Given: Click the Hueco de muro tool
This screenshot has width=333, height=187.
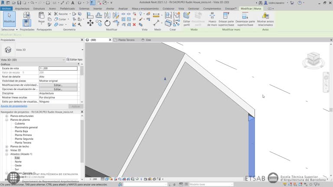Looking at the screenshot, I should 212,16.
